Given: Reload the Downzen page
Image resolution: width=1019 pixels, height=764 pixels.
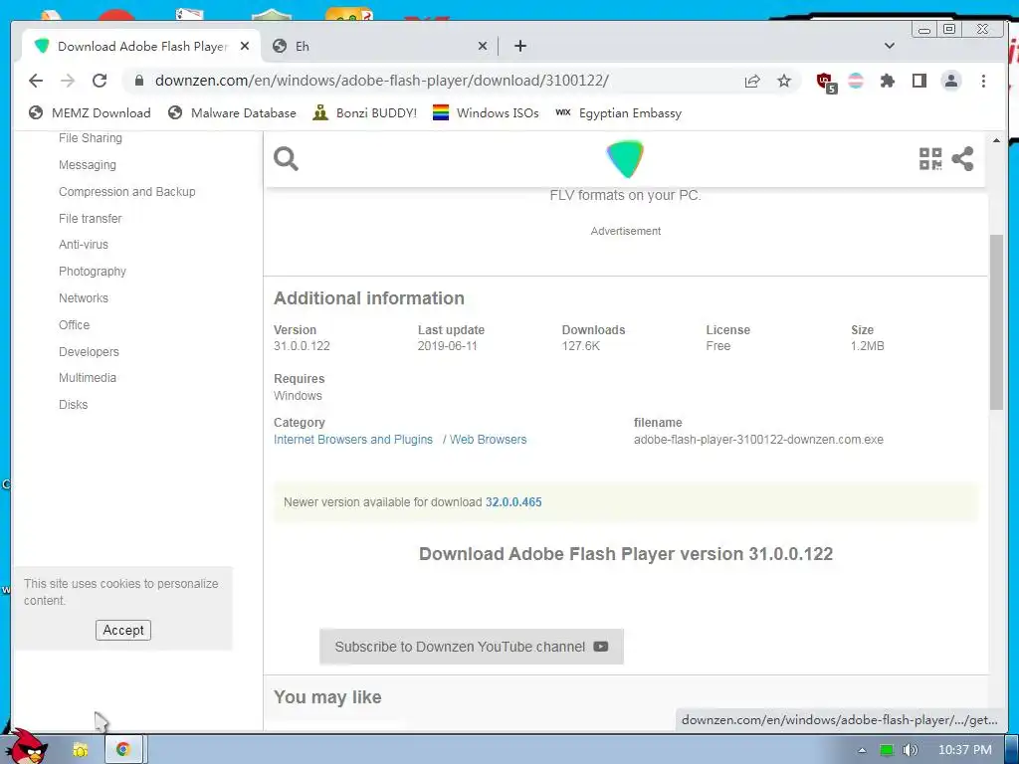Looking at the screenshot, I should pyautogui.click(x=100, y=81).
